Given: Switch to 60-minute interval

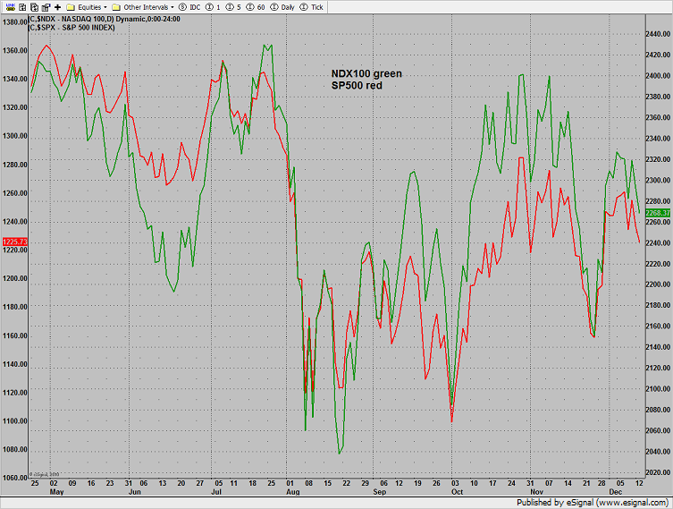Looking at the screenshot, I should point(256,7).
